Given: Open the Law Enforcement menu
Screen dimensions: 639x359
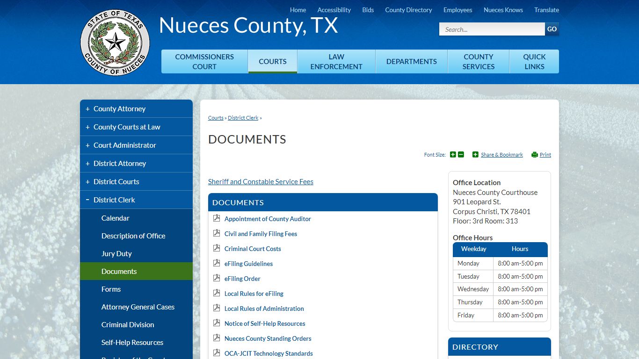Looking at the screenshot, I should [x=336, y=62].
